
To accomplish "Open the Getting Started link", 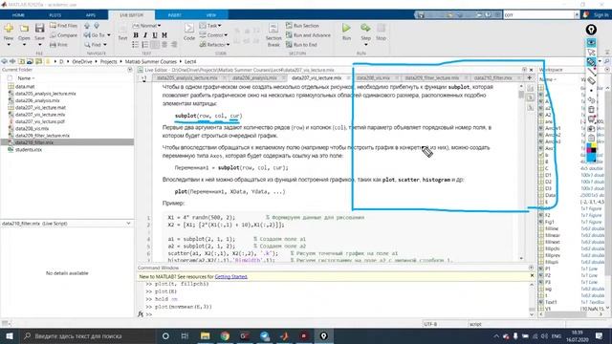I will coord(230,276).
